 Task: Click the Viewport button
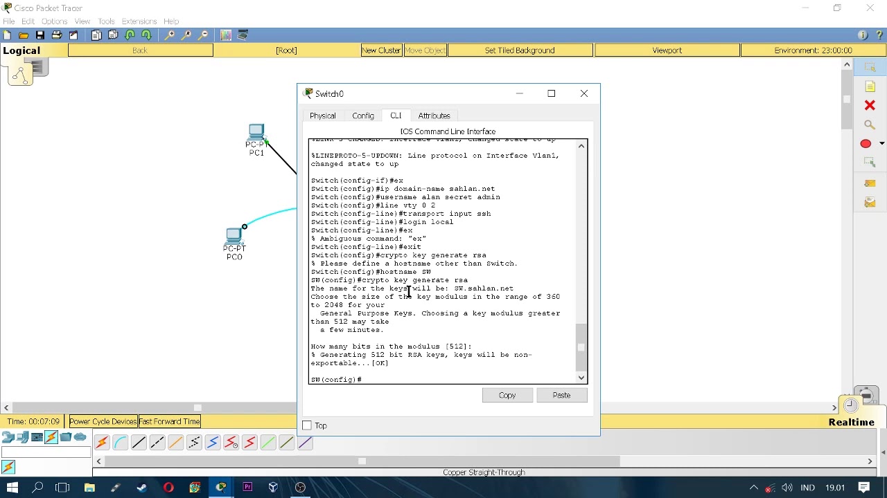(667, 50)
